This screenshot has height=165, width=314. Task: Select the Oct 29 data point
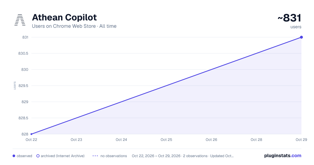301,37
